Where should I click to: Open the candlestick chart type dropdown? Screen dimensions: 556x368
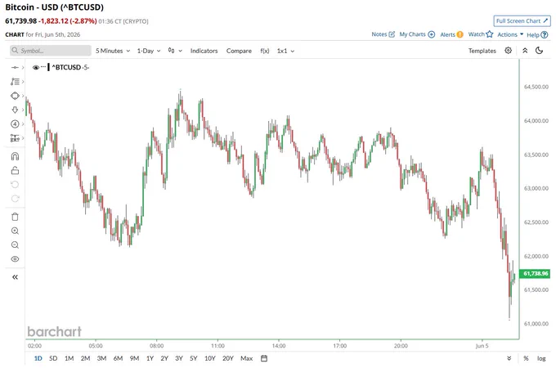[x=175, y=51]
